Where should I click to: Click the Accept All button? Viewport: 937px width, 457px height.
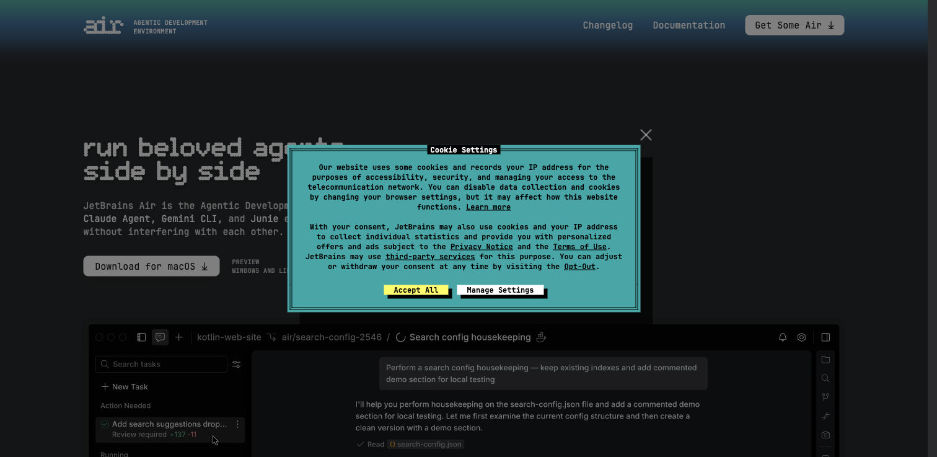pos(416,290)
